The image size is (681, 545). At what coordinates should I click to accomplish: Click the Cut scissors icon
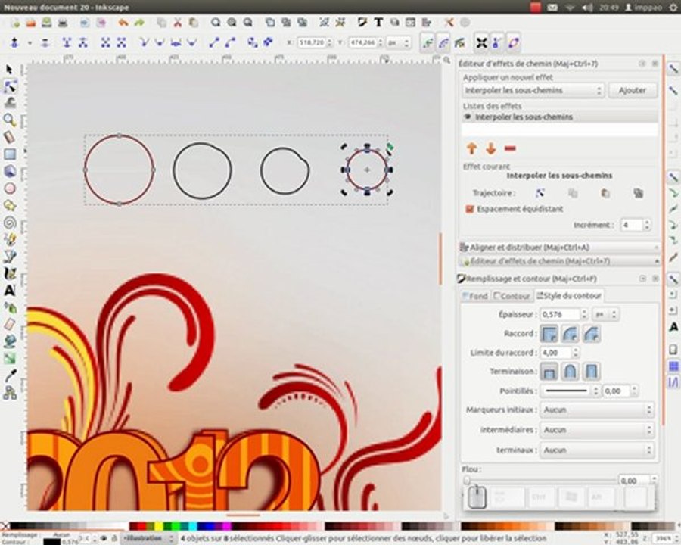[177, 23]
